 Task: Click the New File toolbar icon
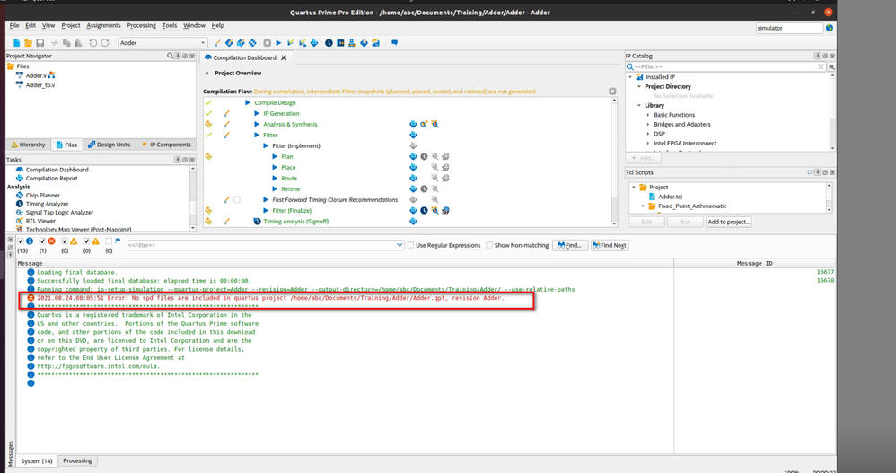(x=17, y=43)
